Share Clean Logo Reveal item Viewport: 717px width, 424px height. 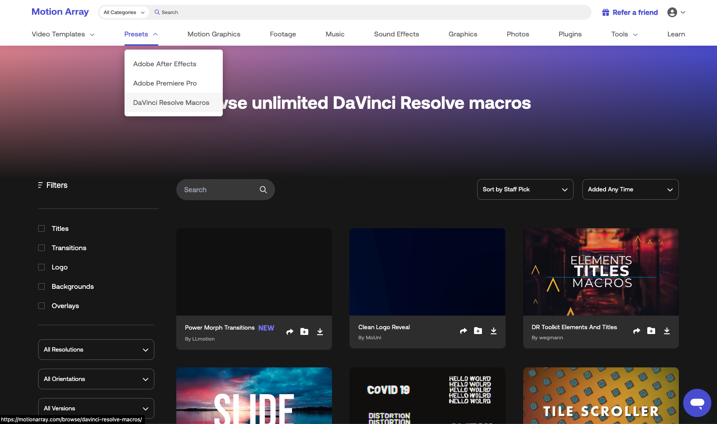pyautogui.click(x=464, y=331)
